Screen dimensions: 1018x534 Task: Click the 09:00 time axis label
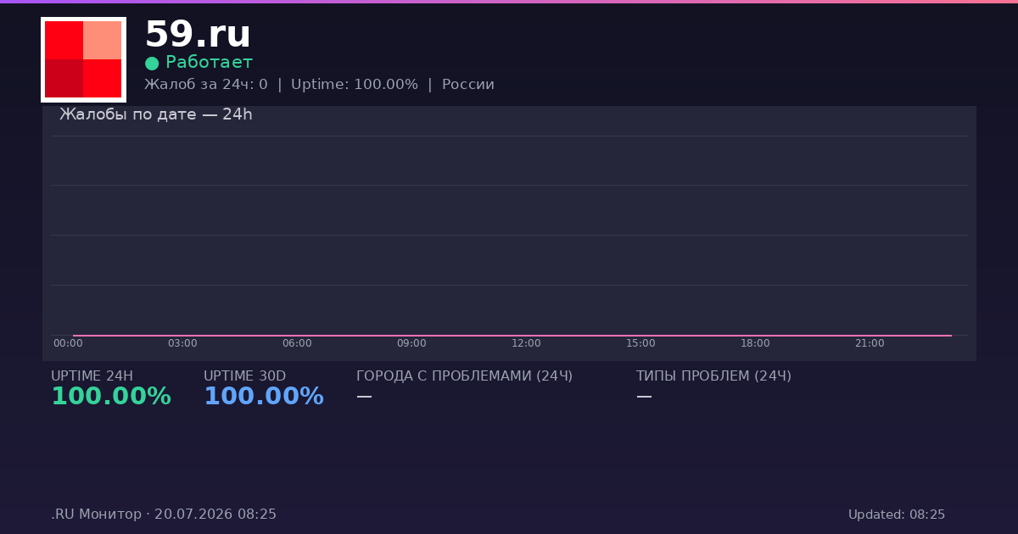pyautogui.click(x=411, y=343)
